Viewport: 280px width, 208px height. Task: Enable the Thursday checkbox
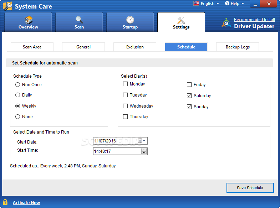pyautogui.click(x=125, y=117)
